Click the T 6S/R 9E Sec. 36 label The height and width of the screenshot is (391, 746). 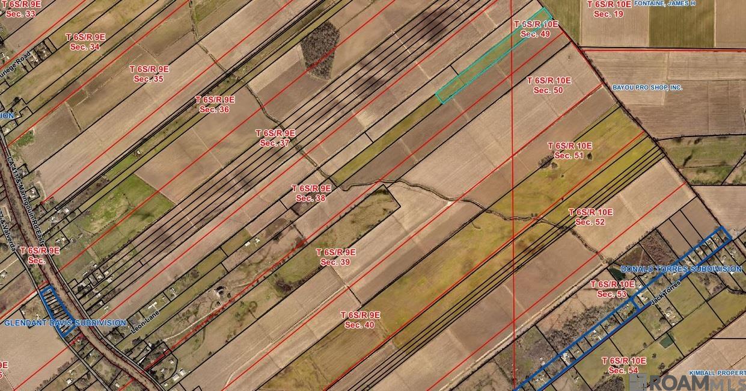[215, 105]
